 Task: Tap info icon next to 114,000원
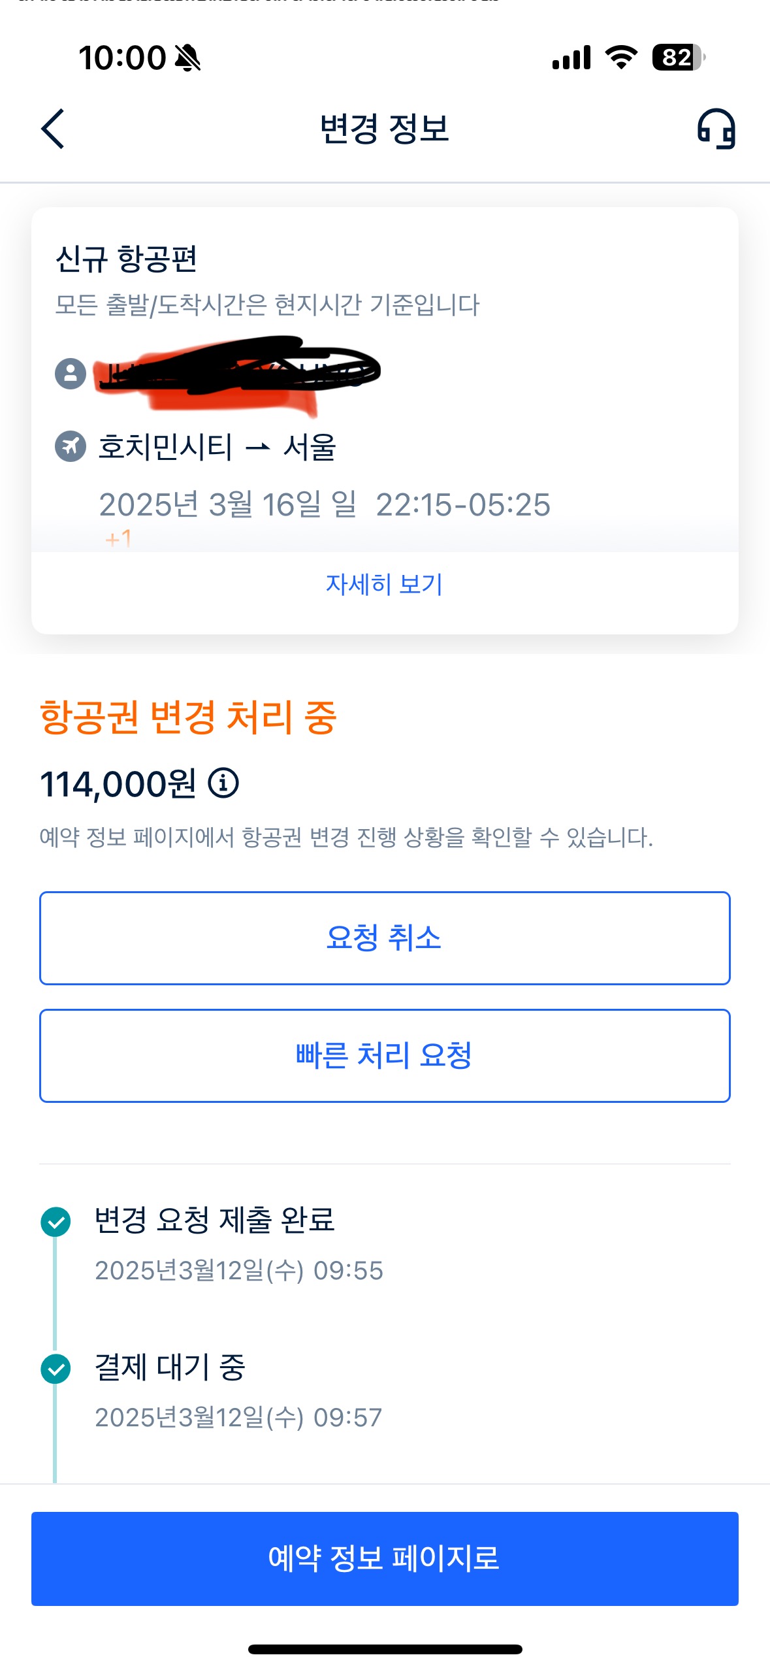pos(223,783)
